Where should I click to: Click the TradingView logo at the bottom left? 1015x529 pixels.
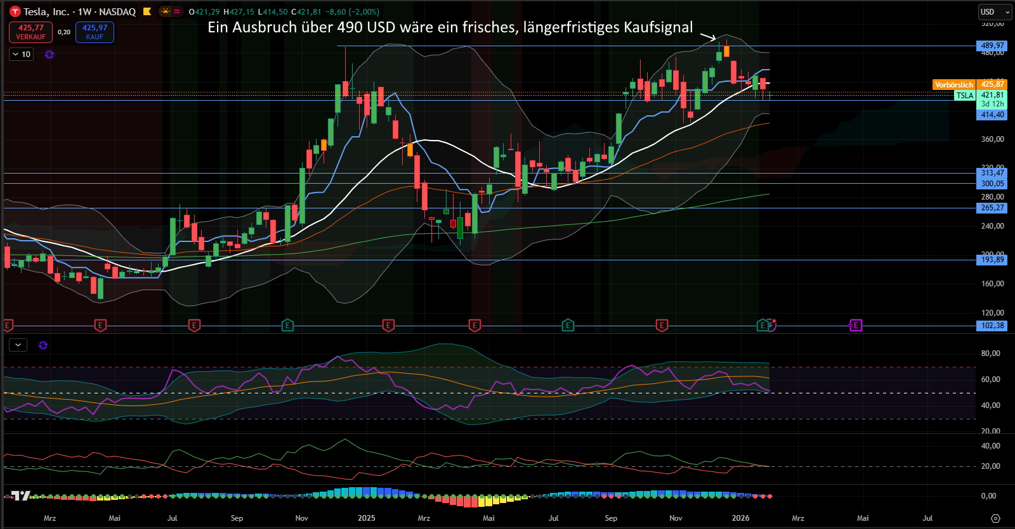click(21, 495)
